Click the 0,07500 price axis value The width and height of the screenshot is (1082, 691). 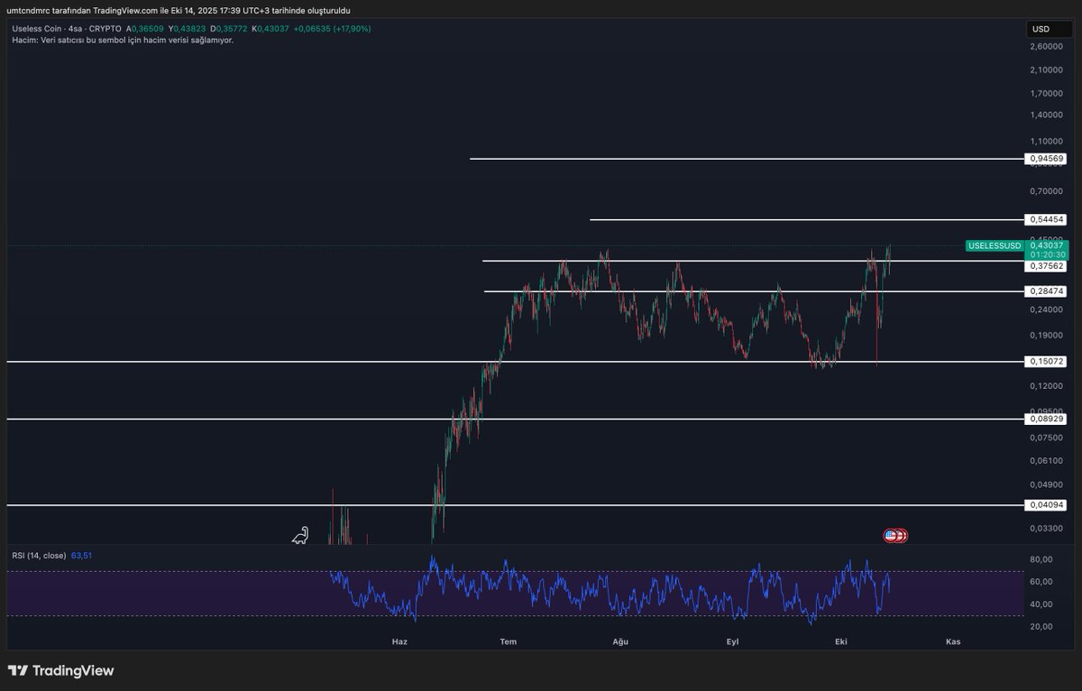click(x=1045, y=438)
